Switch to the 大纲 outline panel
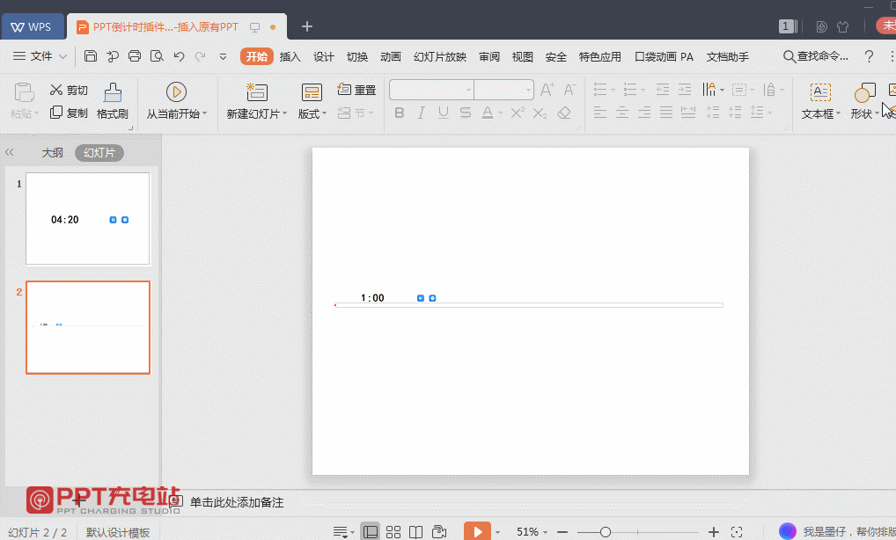 coord(52,152)
